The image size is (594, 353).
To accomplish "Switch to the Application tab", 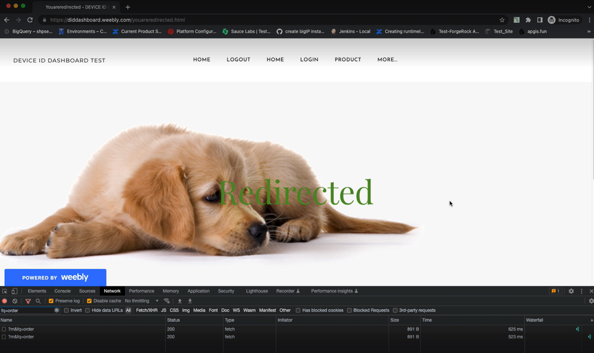I will 198,291.
